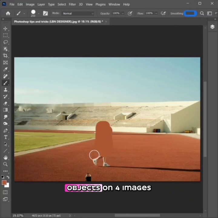Expand the left toolbar to two columns
218x218 pixels.
3,19
